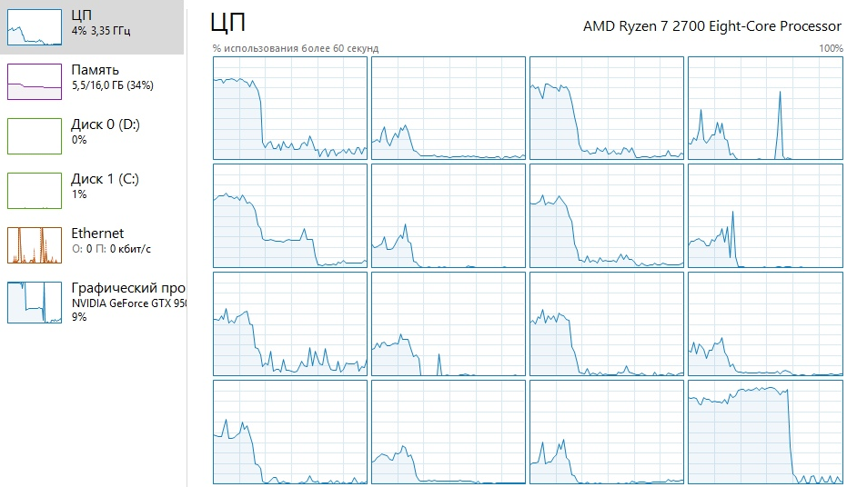The image size is (847, 487).
Task: Click the AMD Ryzen 7 2700 processor name
Action: click(712, 25)
